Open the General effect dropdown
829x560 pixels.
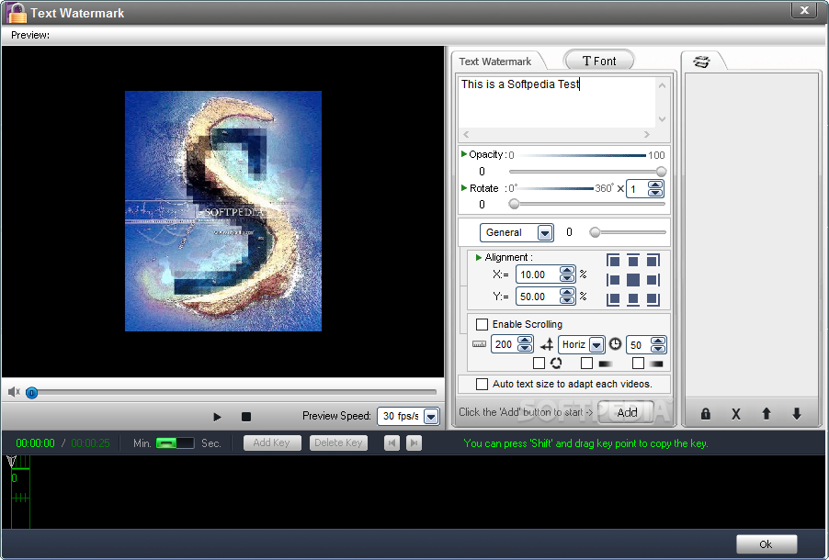click(545, 232)
